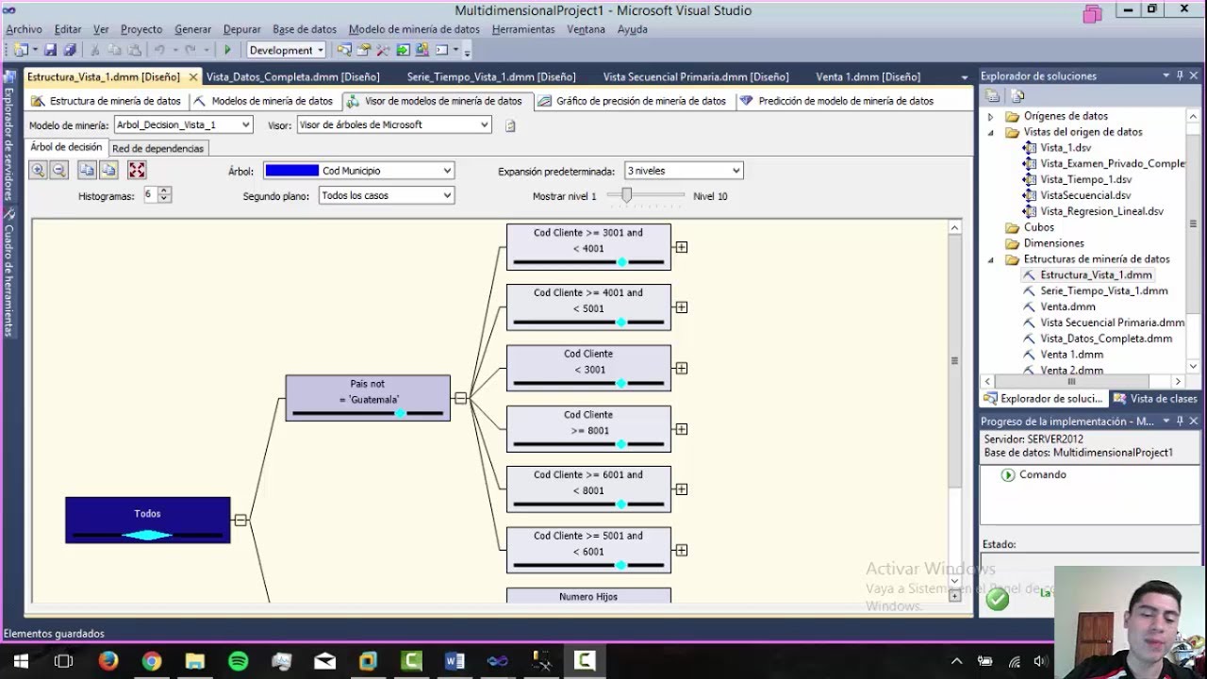
Task: Open the Windows Start menu
Action: point(21,661)
